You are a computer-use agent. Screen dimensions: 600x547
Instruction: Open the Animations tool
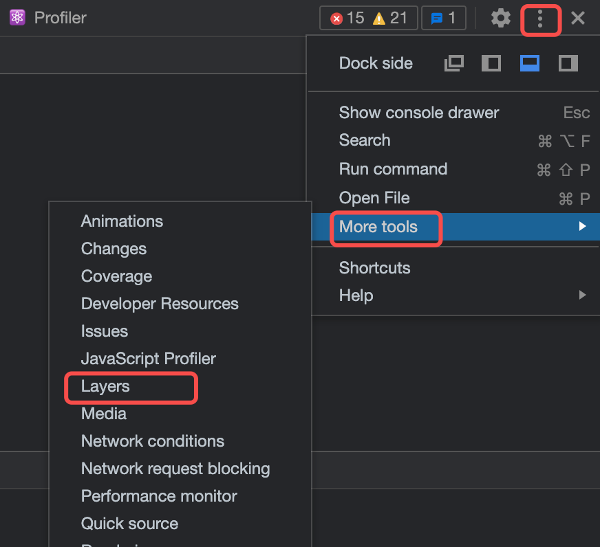pyautogui.click(x=180, y=221)
